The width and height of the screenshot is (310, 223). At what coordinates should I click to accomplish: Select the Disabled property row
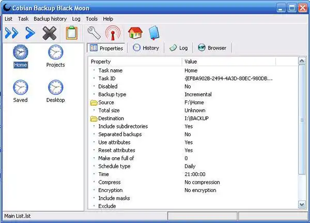[x=194, y=86]
